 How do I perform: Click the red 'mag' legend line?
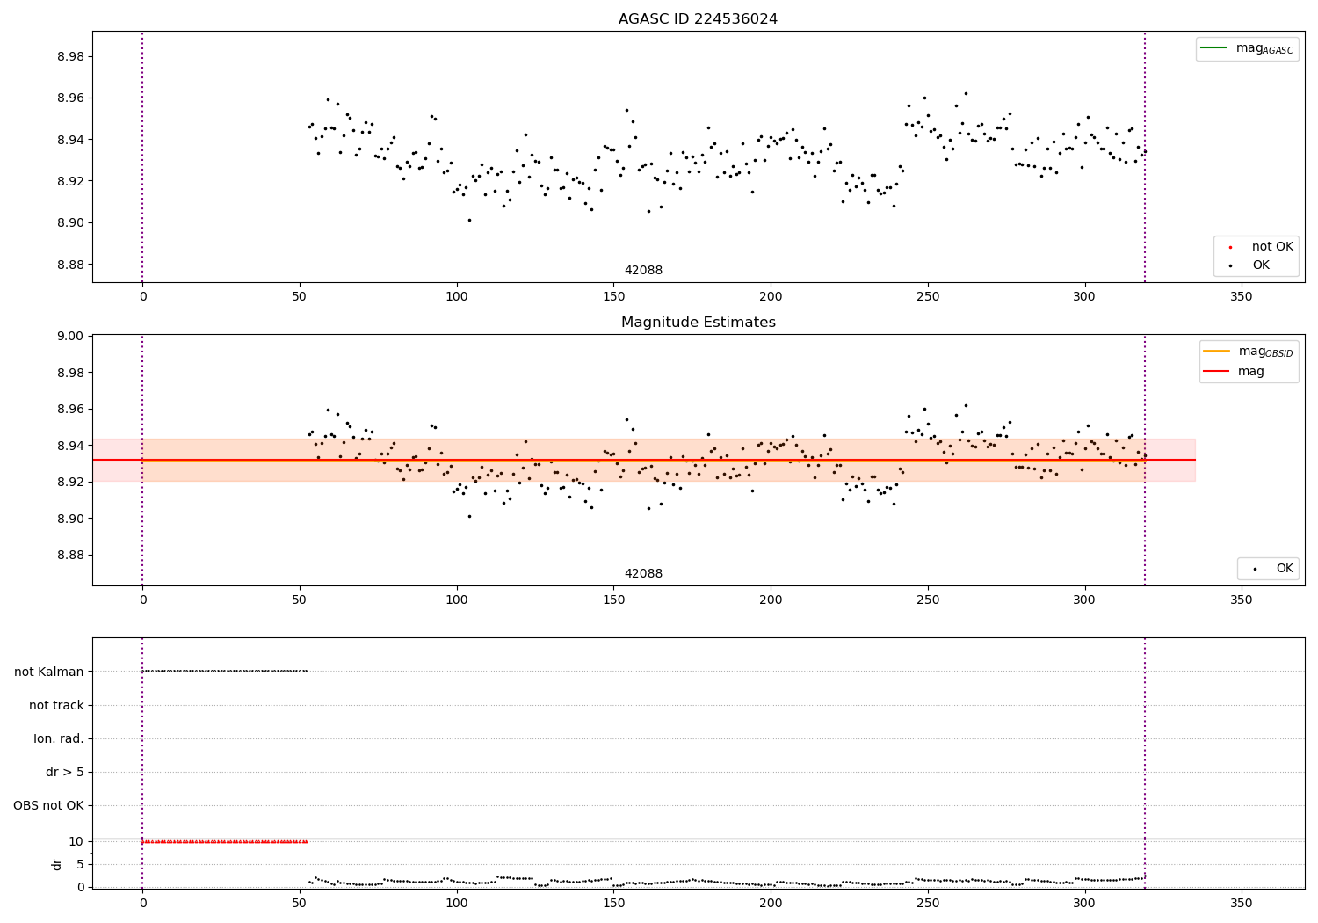point(1216,372)
